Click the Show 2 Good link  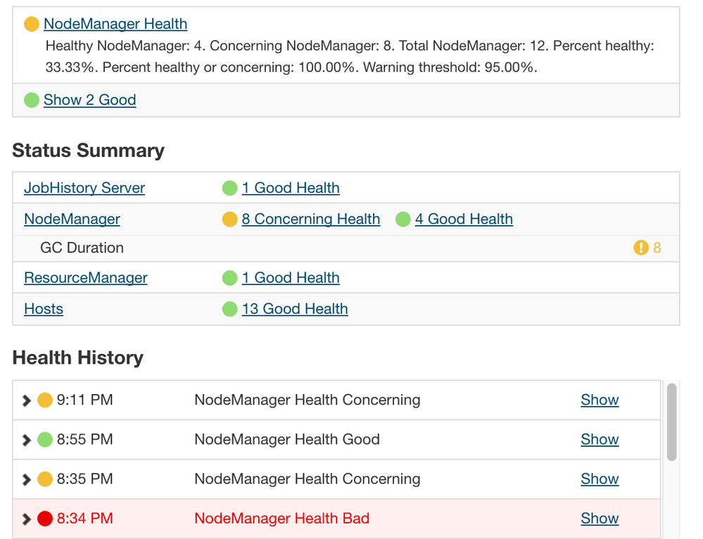pos(89,100)
